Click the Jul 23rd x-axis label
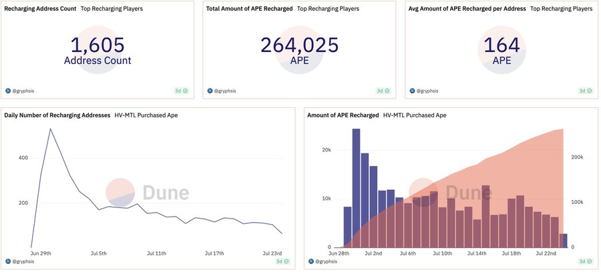 (x=272, y=253)
